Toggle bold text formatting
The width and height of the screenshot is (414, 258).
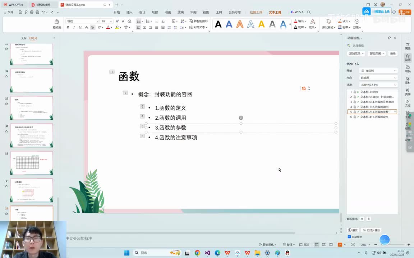pyautogui.click(x=68, y=27)
